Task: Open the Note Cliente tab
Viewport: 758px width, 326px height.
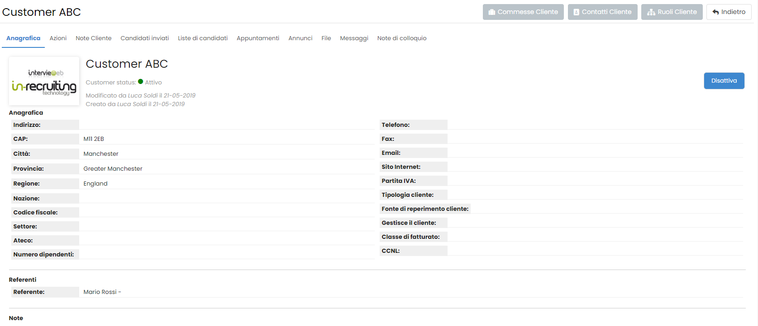Action: pyautogui.click(x=93, y=38)
